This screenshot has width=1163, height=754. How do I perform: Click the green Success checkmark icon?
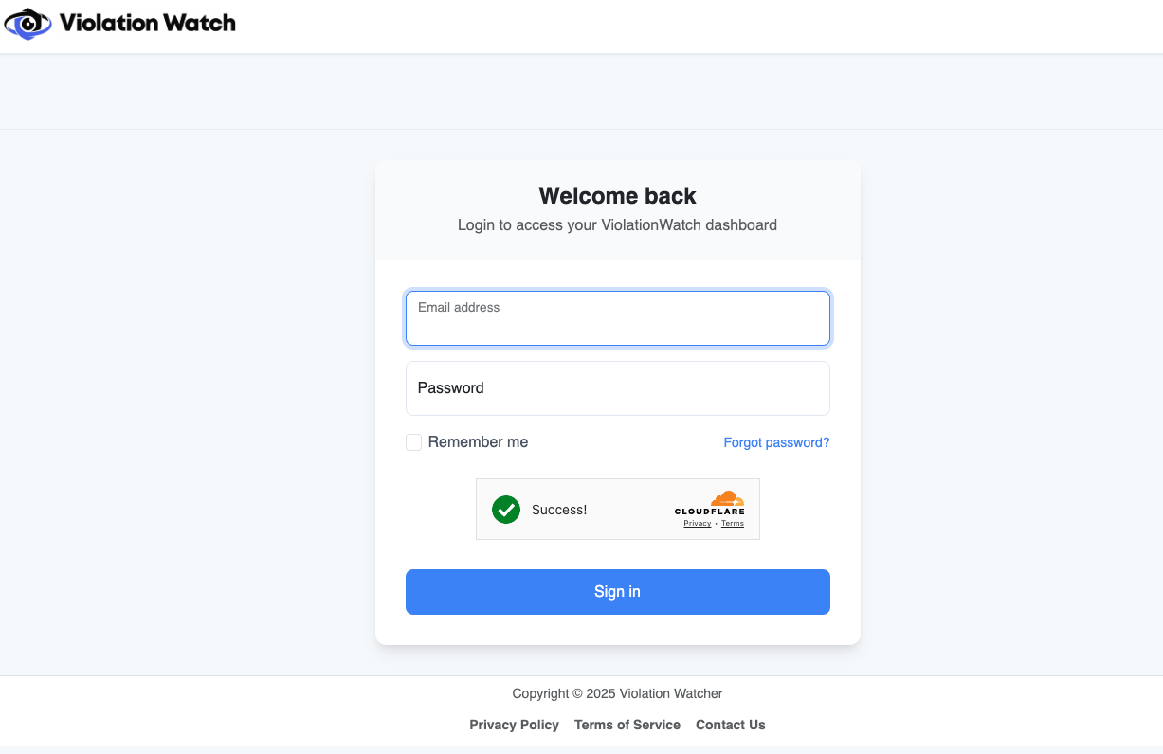point(506,510)
